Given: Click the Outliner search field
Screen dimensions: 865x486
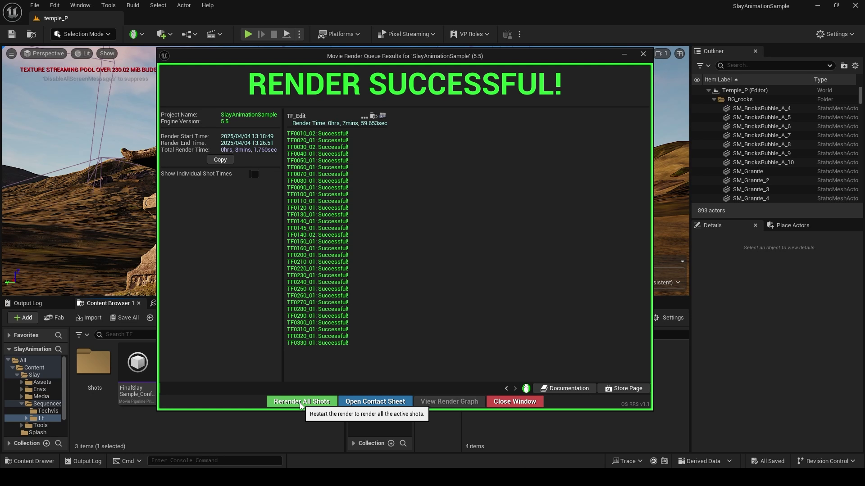Looking at the screenshot, I should (775, 66).
